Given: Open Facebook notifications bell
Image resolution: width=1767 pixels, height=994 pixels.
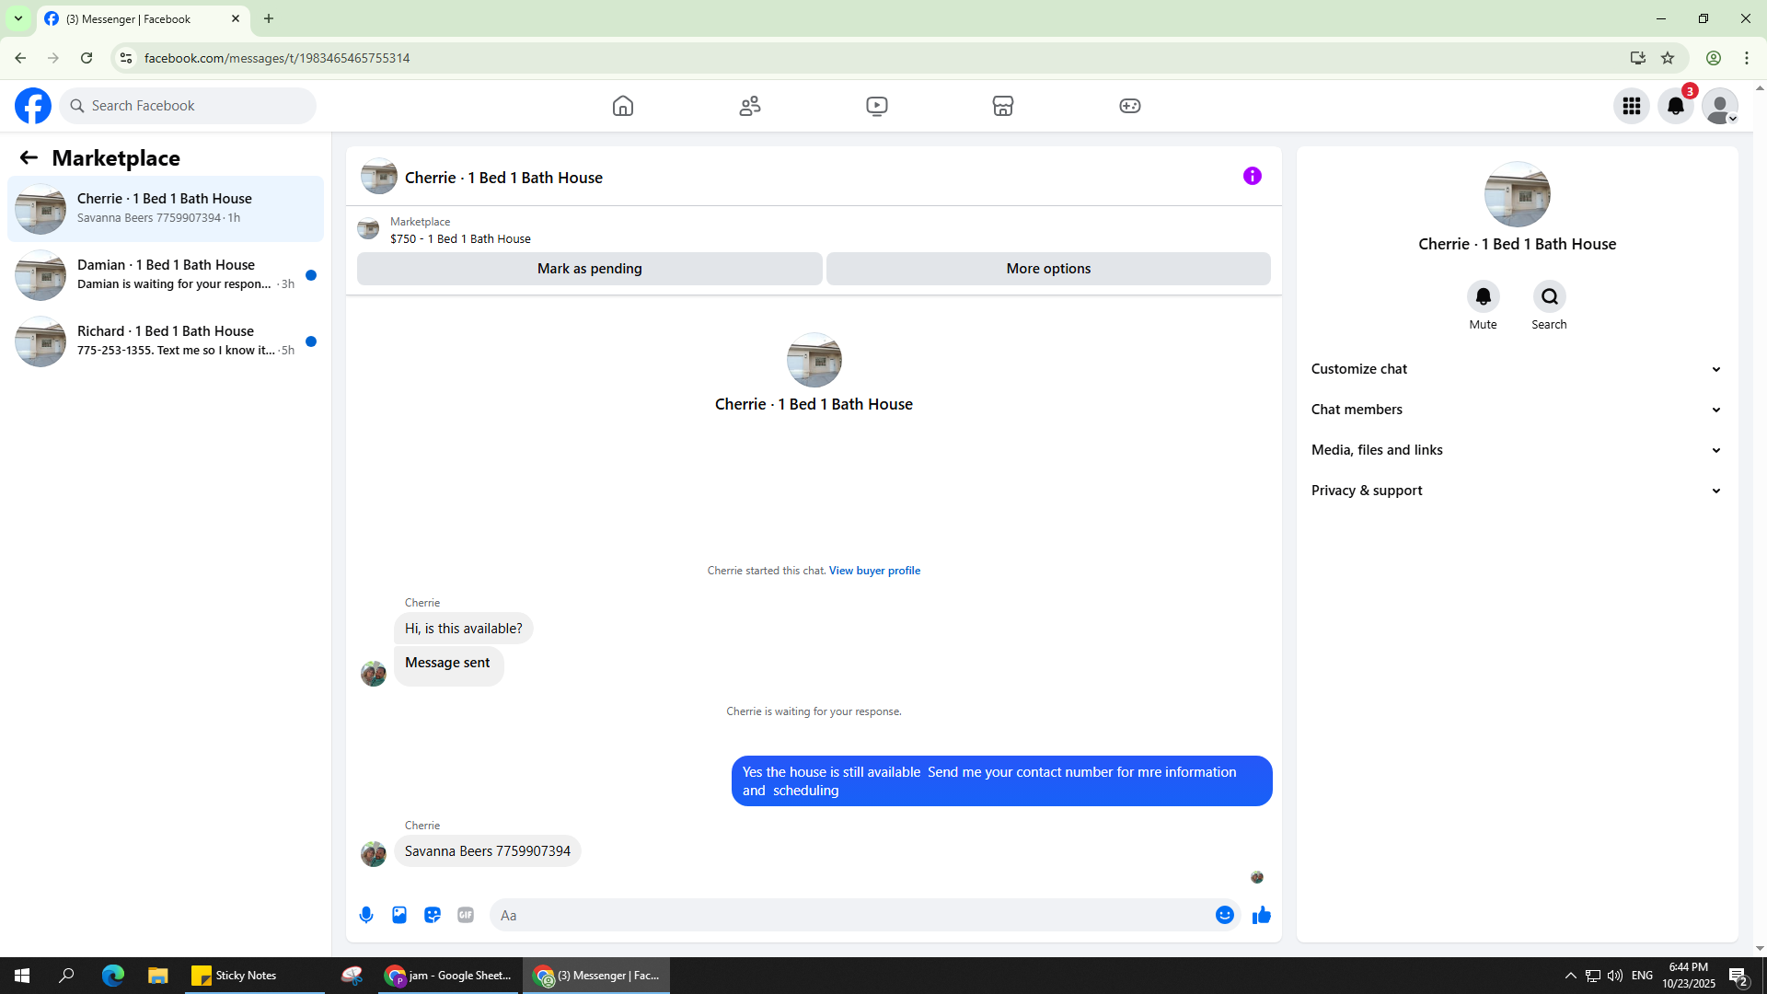Looking at the screenshot, I should [1675, 106].
